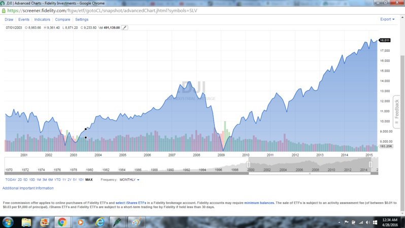Click the right range slider handle near 2014

370,165
